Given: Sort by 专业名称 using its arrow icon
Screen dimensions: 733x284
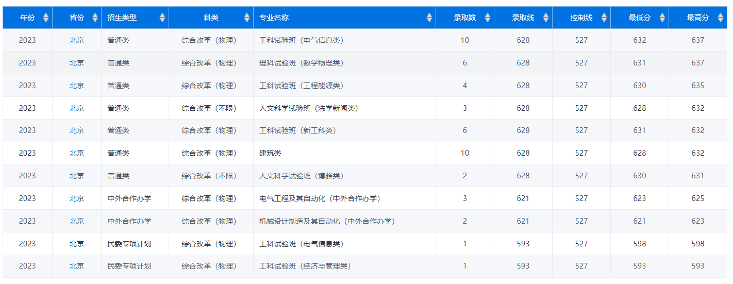Looking at the screenshot, I should [x=429, y=18].
